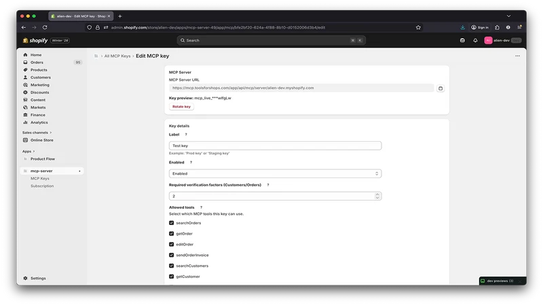The image size is (543, 305).
Task: Click the shield tracking protection icon
Action: pyautogui.click(x=90, y=27)
